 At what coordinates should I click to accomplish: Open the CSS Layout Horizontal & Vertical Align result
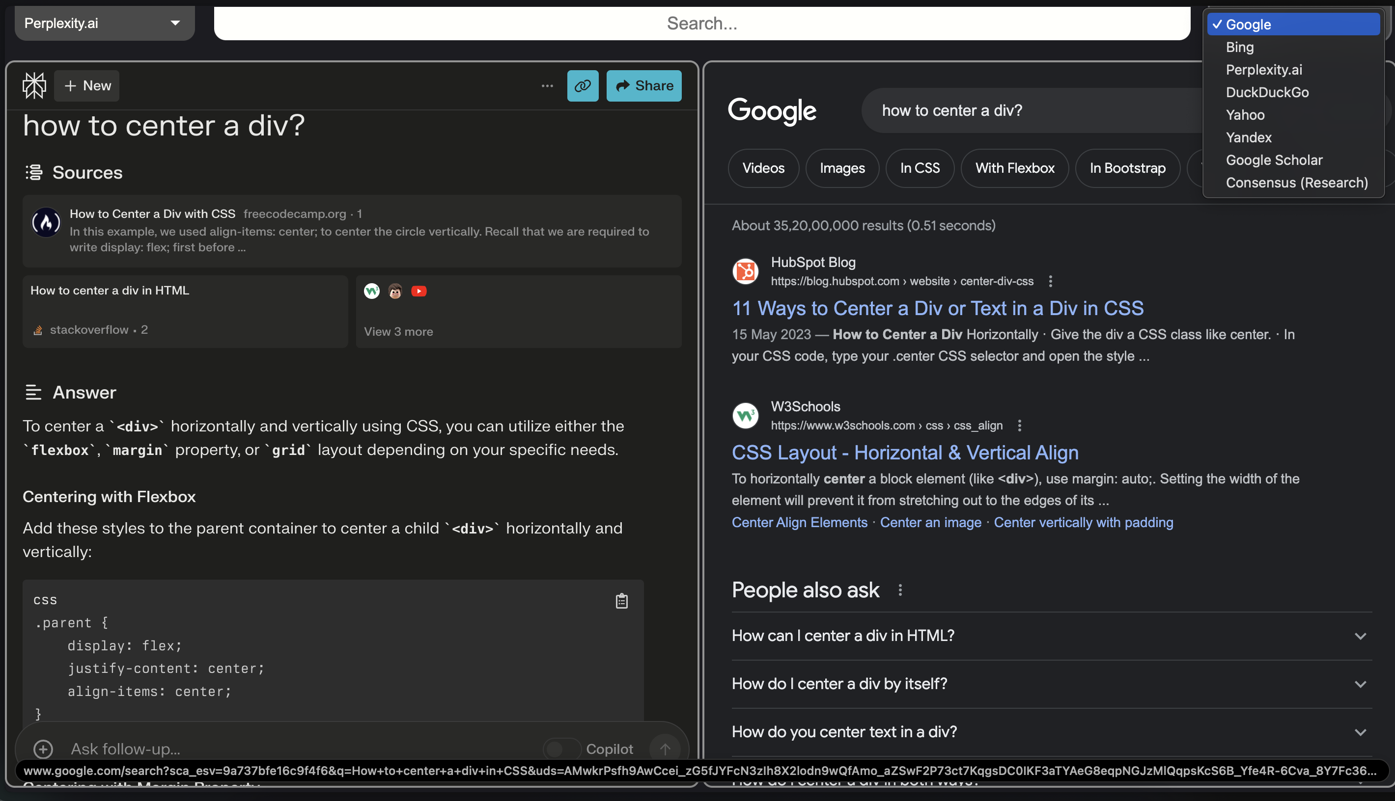tap(905, 452)
